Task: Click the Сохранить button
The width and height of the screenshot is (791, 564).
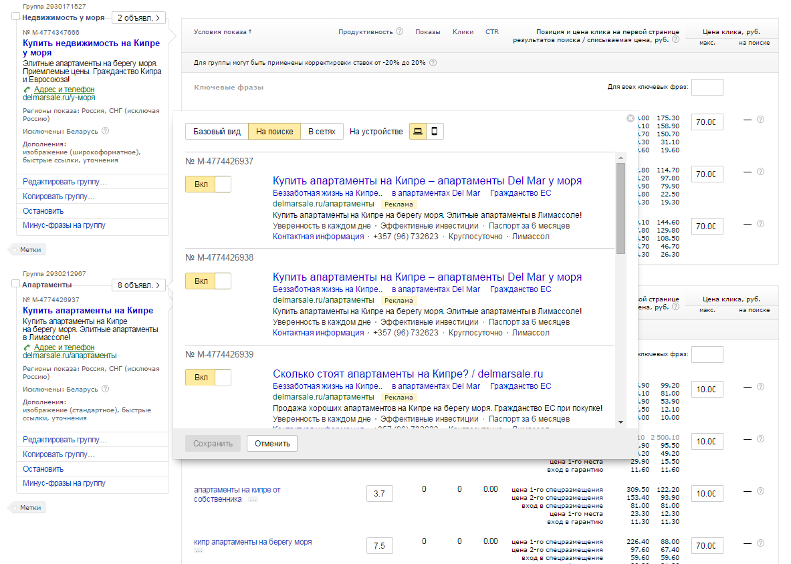Action: click(213, 444)
